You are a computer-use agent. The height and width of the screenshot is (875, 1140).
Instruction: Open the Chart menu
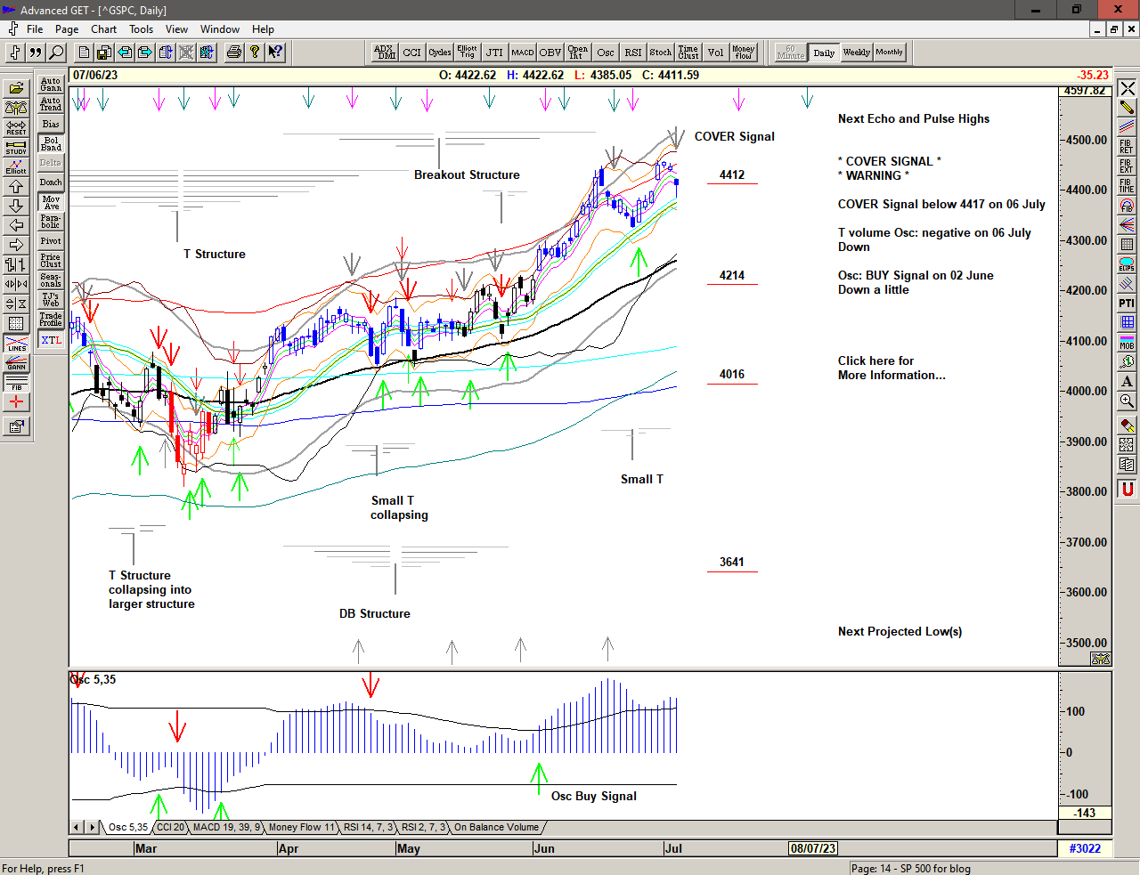(103, 29)
